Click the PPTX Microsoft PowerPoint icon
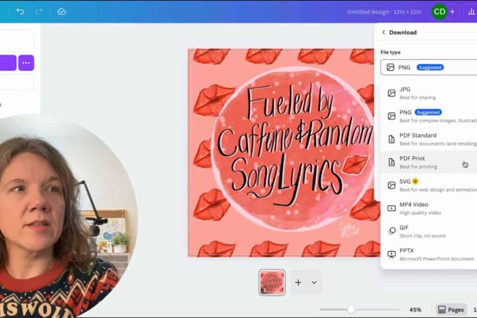The image size is (477, 318). click(x=391, y=254)
